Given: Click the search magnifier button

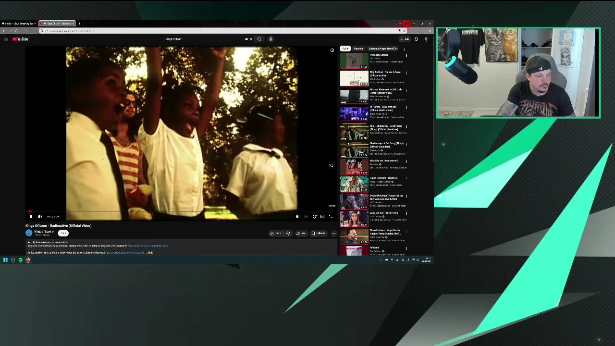Looking at the screenshot, I should 259,39.
